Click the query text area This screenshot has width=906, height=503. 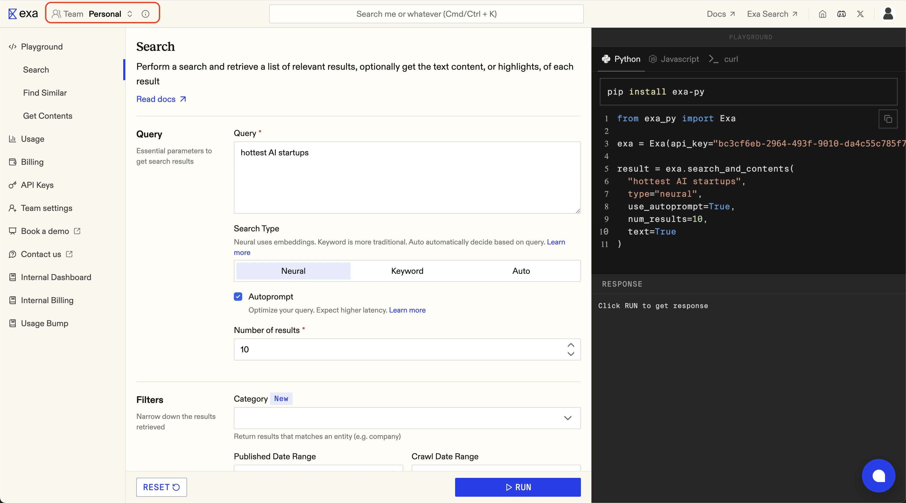[407, 178]
